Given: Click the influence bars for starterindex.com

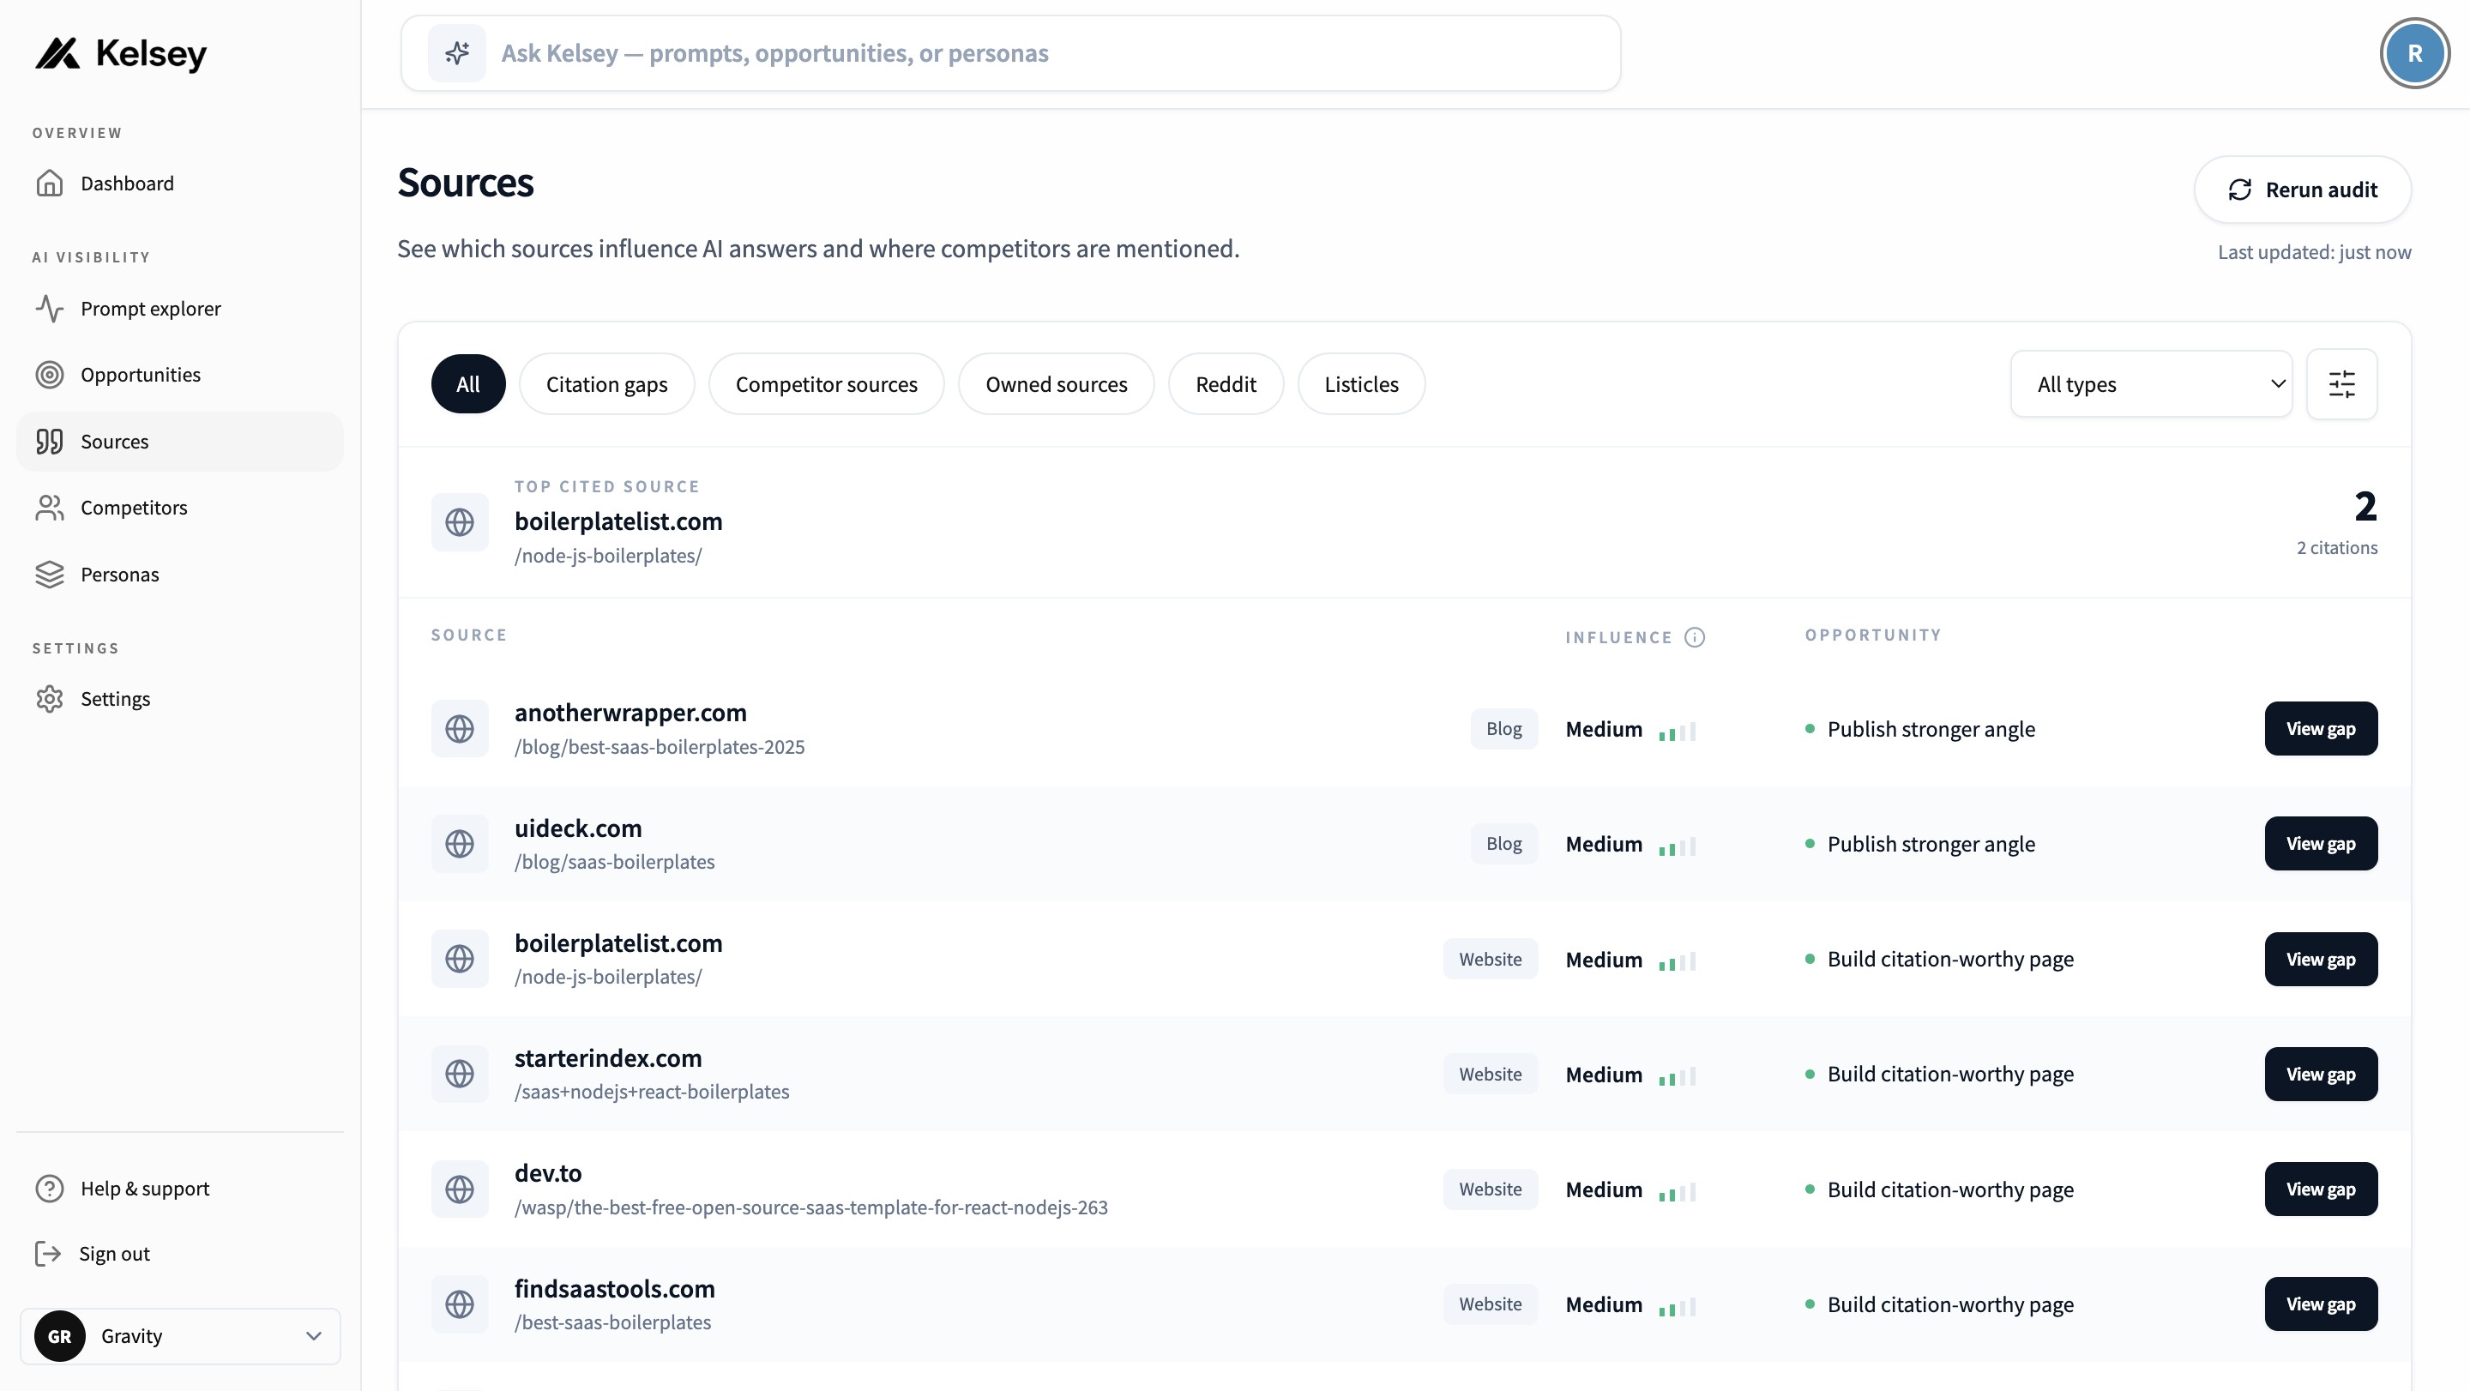Looking at the screenshot, I should 1677,1075.
